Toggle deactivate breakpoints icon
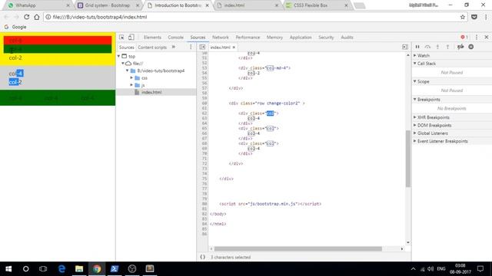 460,47
